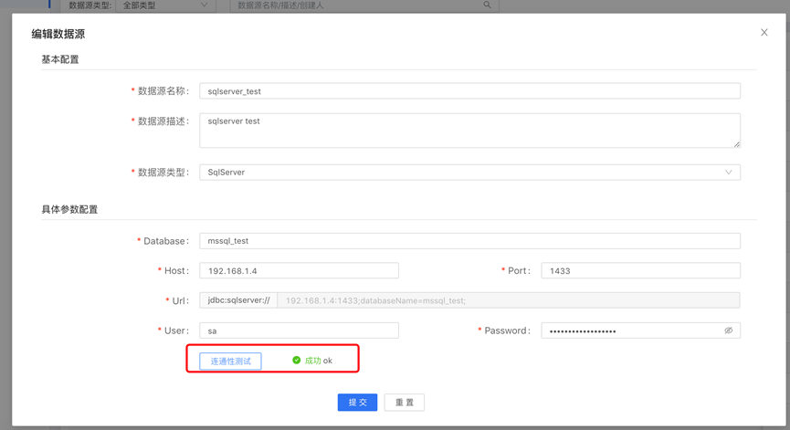
Task: Click the search magnifier icon
Action: (487, 5)
